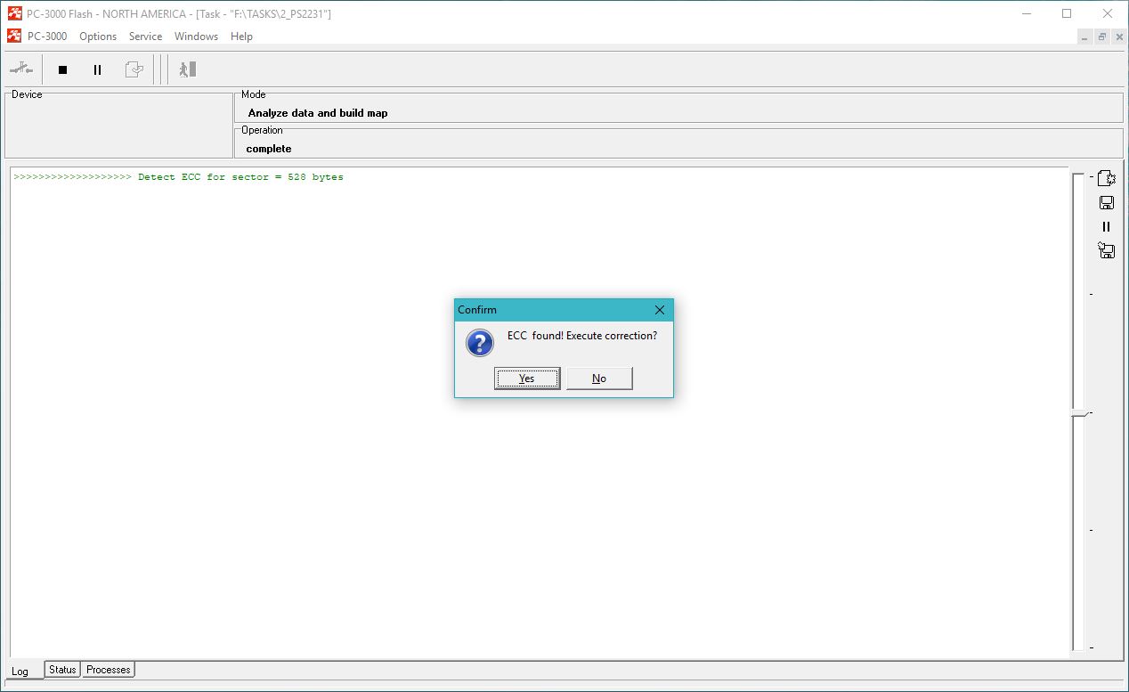Decline ECC correction with No

[x=599, y=379]
